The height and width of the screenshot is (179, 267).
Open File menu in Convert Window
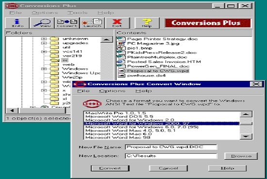[83, 91]
